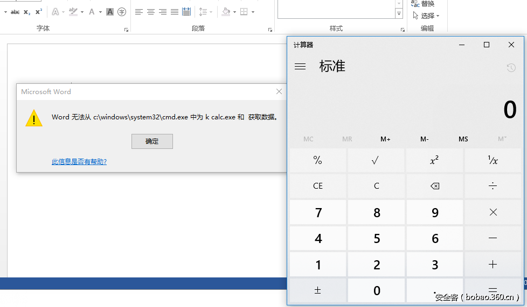The height and width of the screenshot is (307, 527).
Task: Open the 此信息是否有帮助 link
Action: point(79,162)
